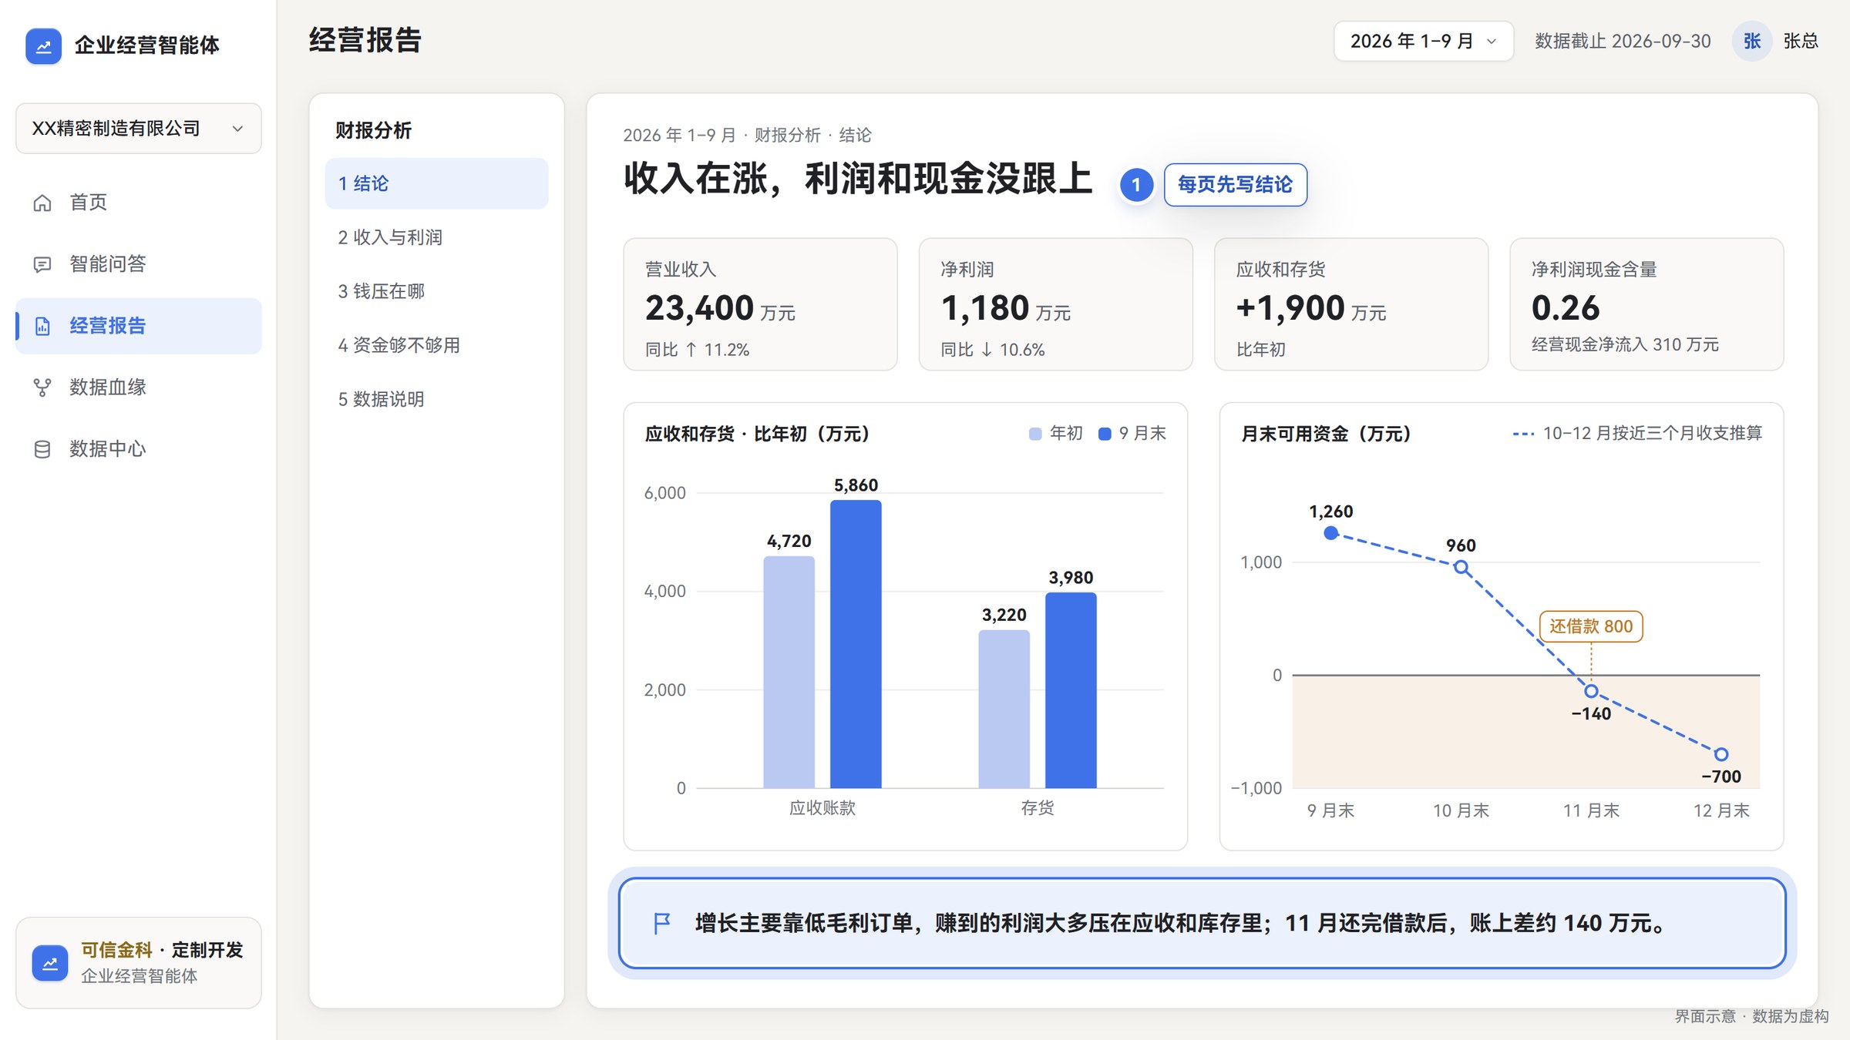The image size is (1850, 1040).
Task: Click the 张 user avatar
Action: 1751,41
